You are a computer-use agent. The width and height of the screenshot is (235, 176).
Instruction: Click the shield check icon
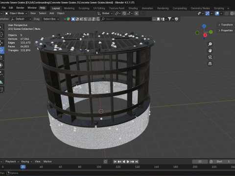[177, 19]
